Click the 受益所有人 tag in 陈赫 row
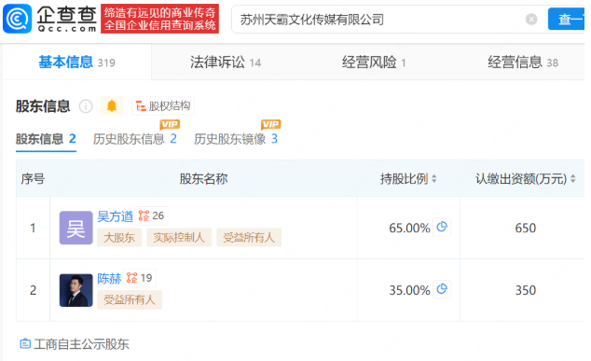Image resolution: width=591 pixels, height=361 pixels. click(x=130, y=299)
